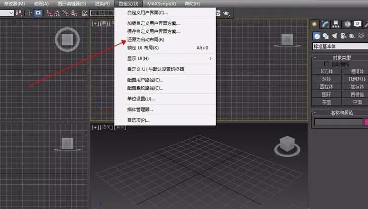Choose 插件管理器...
The image size is (368, 209).
[165, 110]
